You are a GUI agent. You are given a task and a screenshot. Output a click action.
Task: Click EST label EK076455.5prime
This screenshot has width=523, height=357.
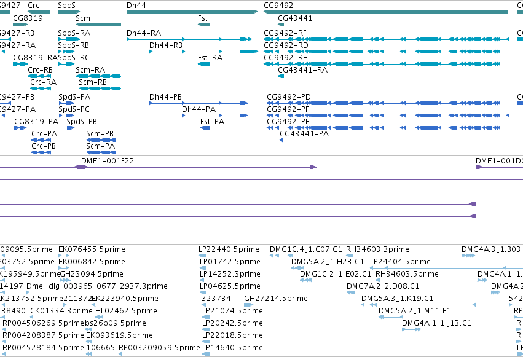[92, 249]
